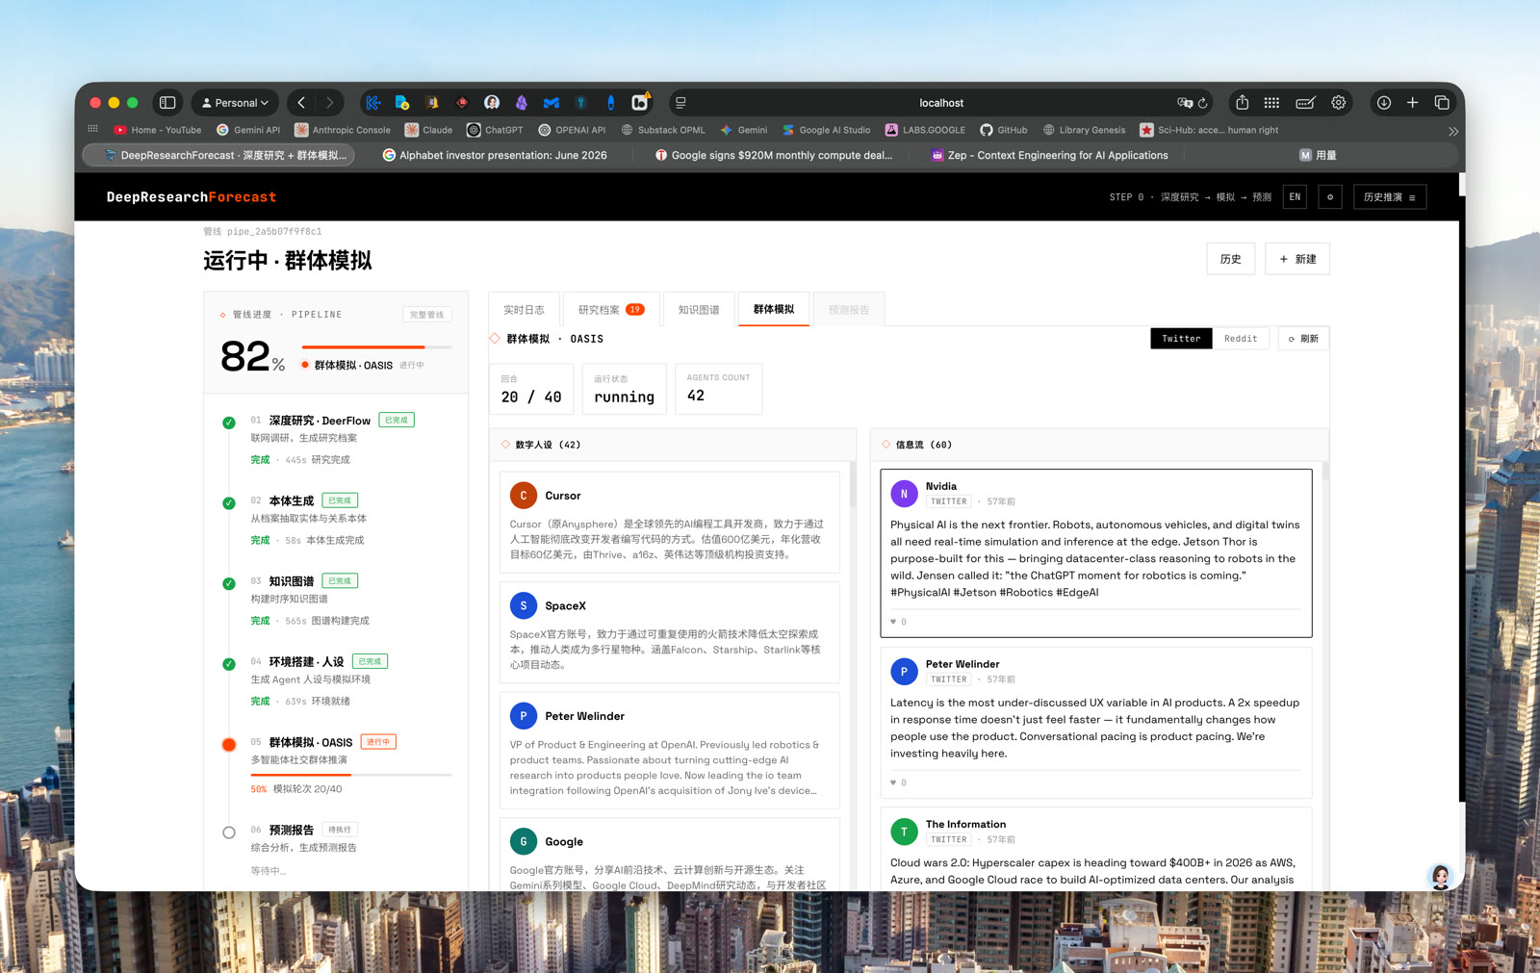Open the 研究档案 tab
This screenshot has width=1540, height=973.
611,310
